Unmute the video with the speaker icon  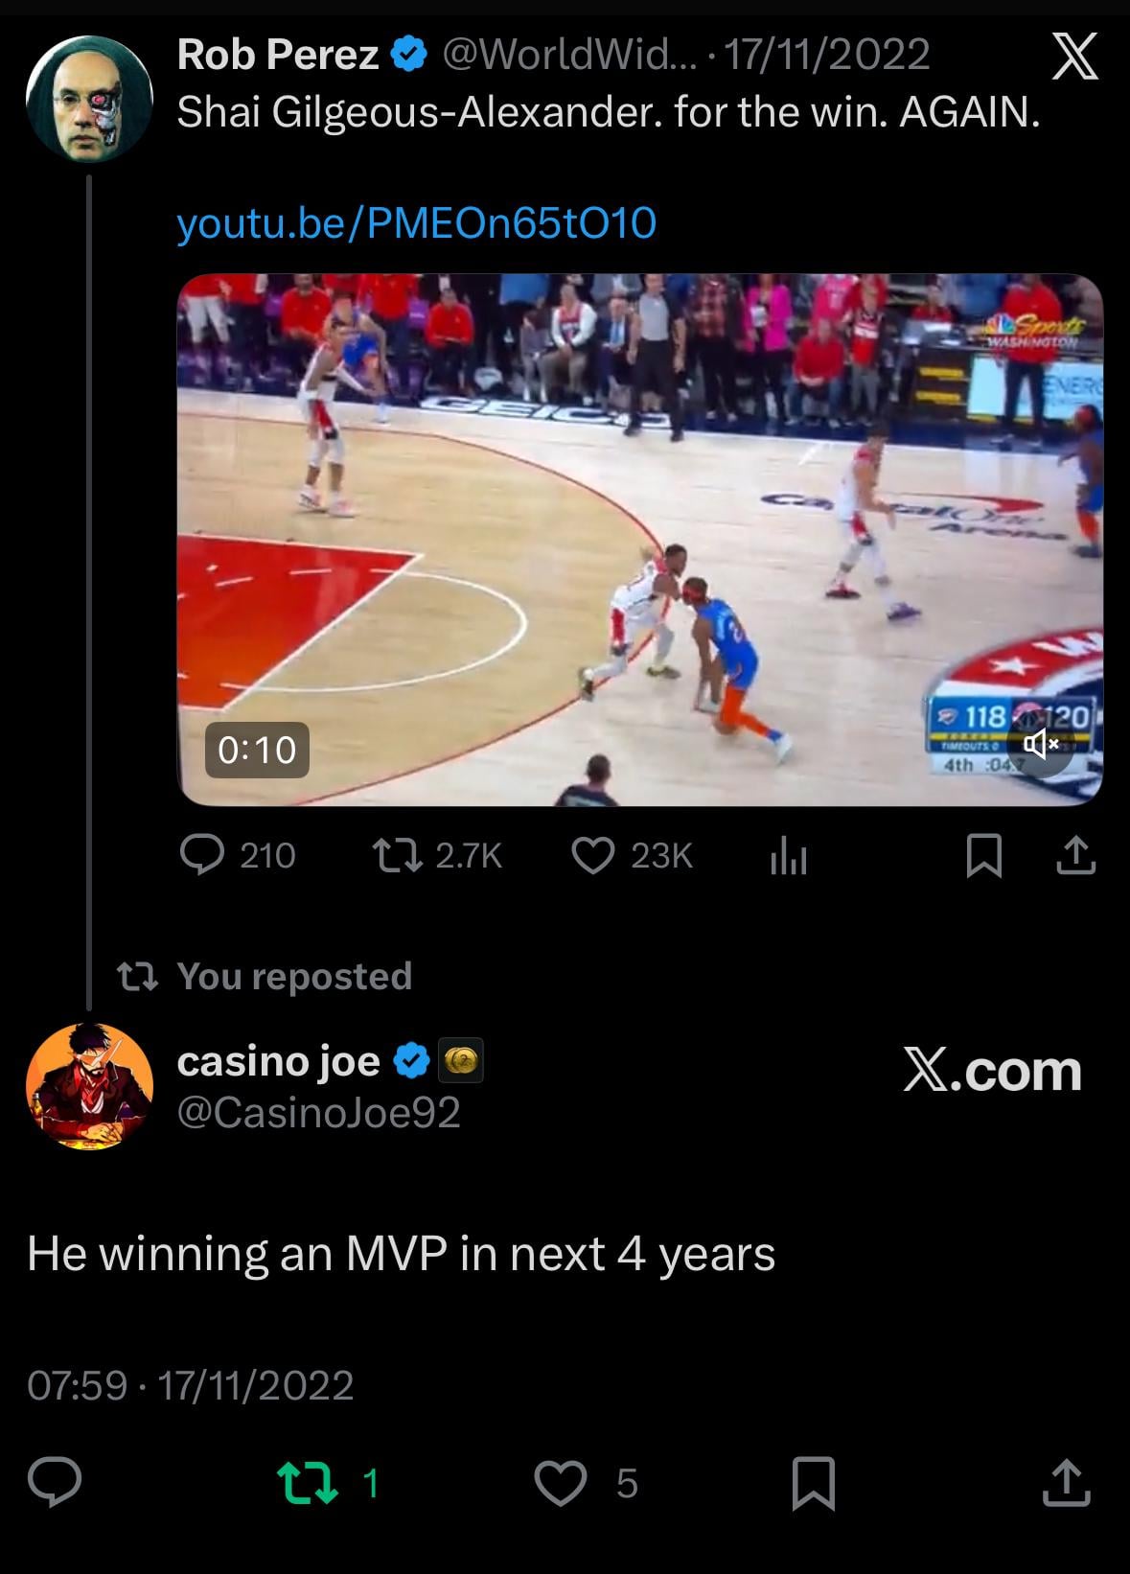[x=1040, y=743]
